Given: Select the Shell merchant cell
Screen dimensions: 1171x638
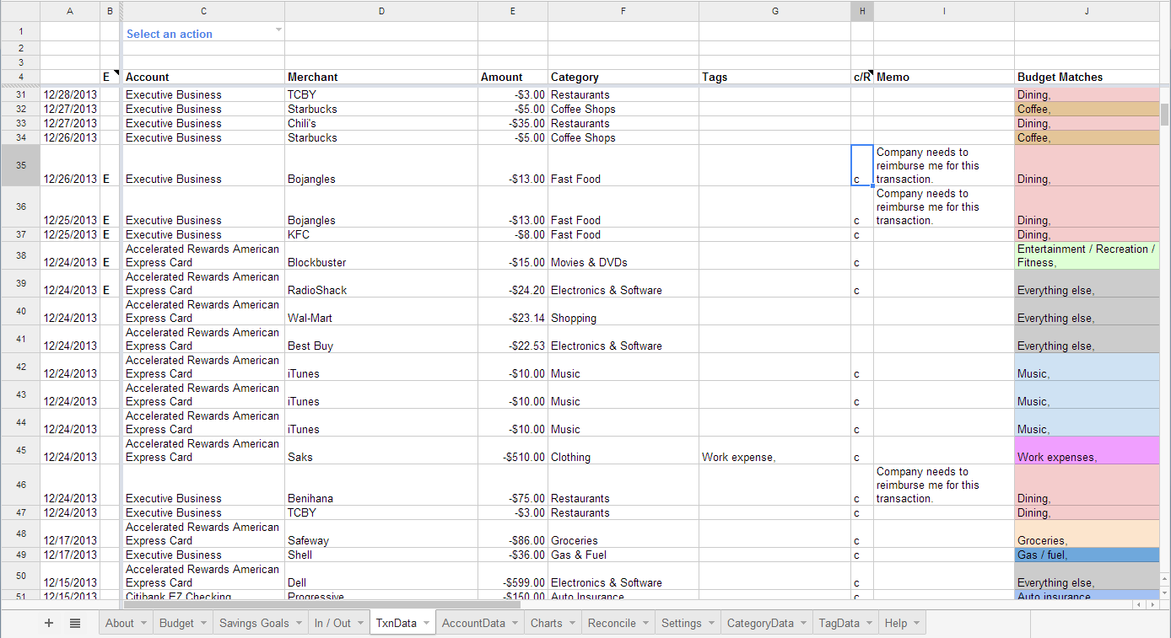Looking at the screenshot, I should 381,555.
